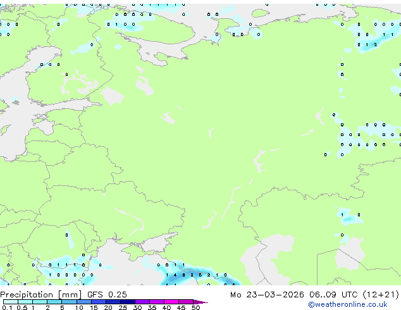Click the 25–30 mm legend color swatch
The height and width of the screenshot is (310, 401).
[x=128, y=302]
